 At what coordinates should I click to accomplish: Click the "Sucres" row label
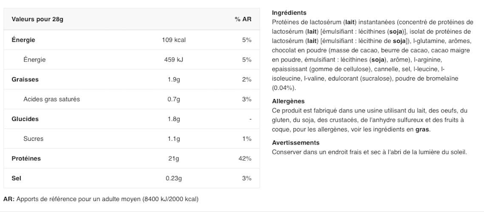pos(33,139)
